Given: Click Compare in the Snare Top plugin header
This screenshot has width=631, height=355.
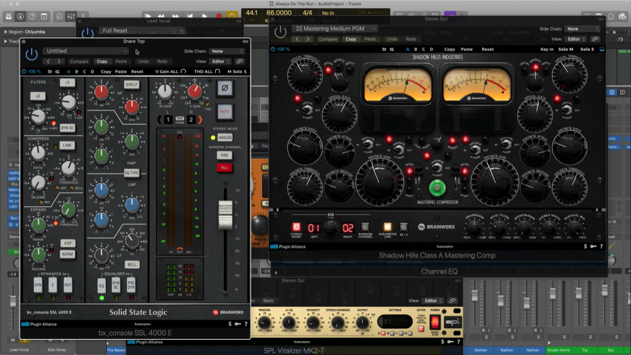Looking at the screenshot, I should coord(79,62).
